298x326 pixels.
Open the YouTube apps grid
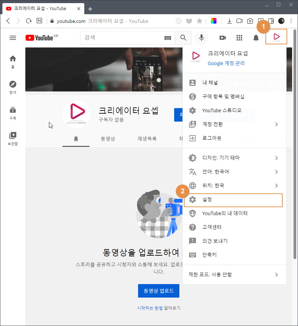coord(239,38)
